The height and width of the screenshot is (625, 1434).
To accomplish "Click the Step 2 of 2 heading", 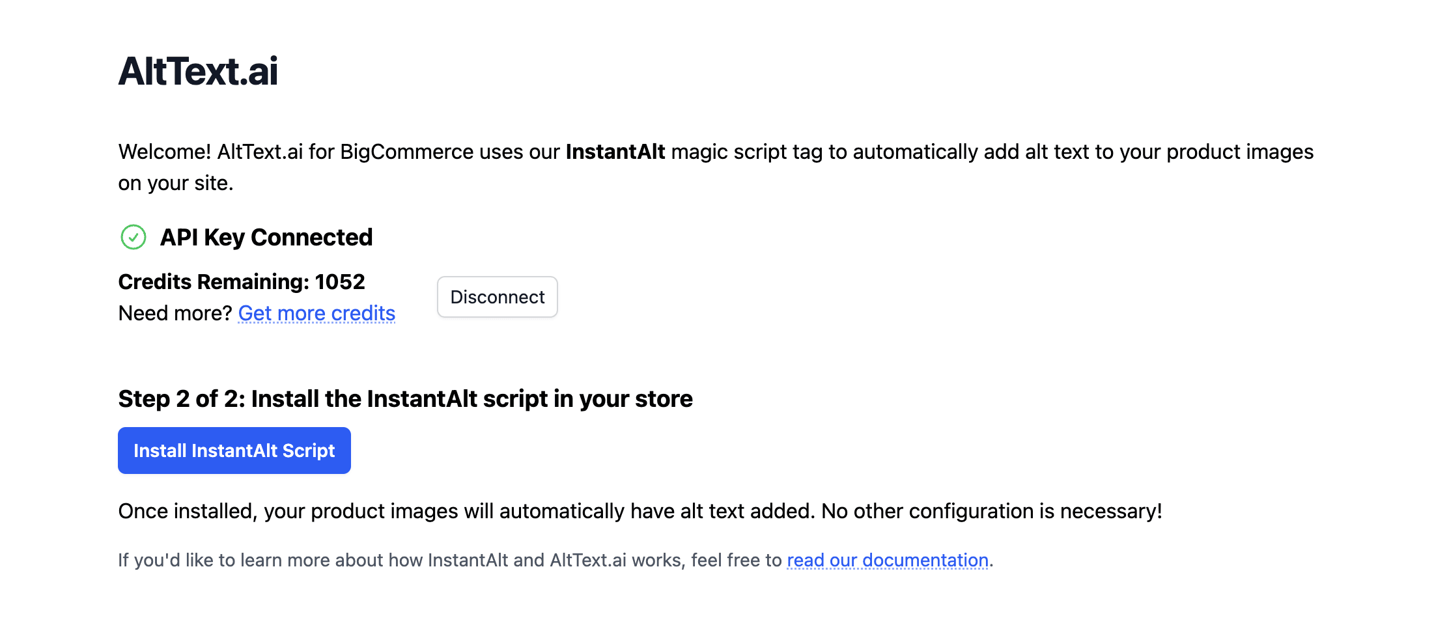I will click(405, 398).
